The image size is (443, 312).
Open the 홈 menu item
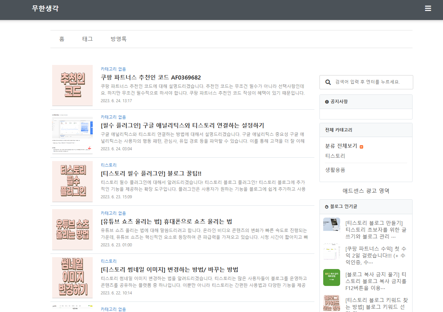click(x=62, y=39)
